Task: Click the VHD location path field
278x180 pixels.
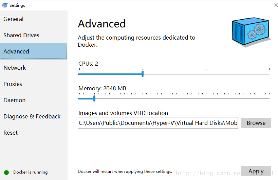Action: tap(158, 123)
